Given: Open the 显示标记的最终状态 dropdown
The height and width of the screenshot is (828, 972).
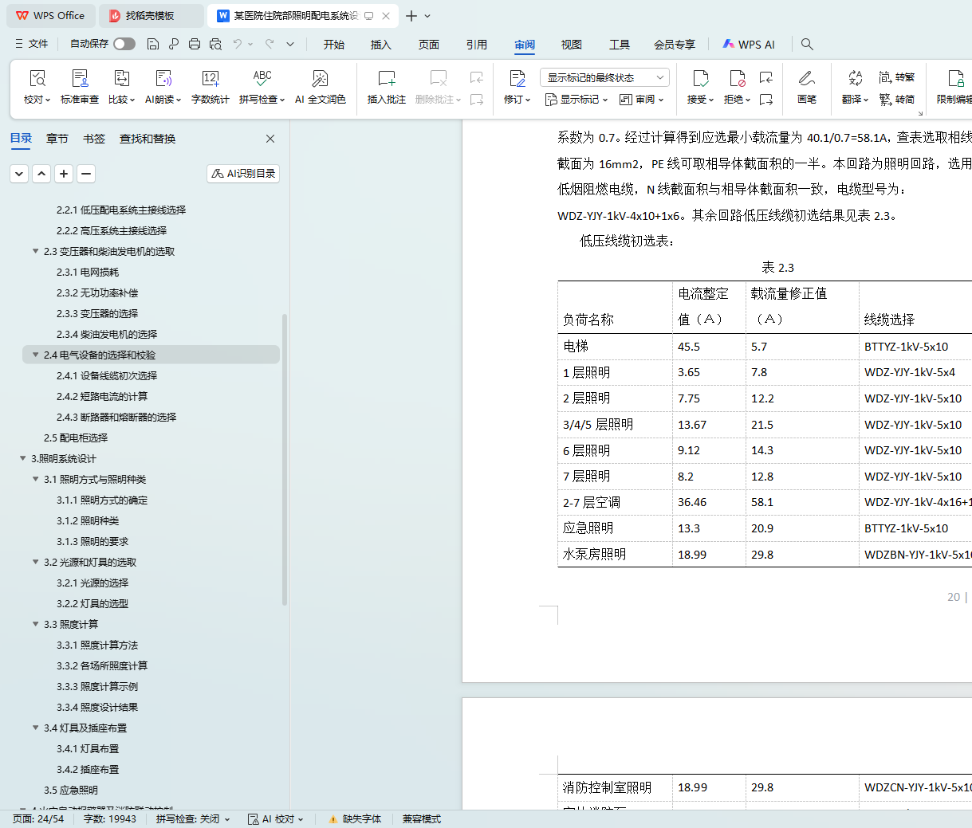Looking at the screenshot, I should pos(604,77).
